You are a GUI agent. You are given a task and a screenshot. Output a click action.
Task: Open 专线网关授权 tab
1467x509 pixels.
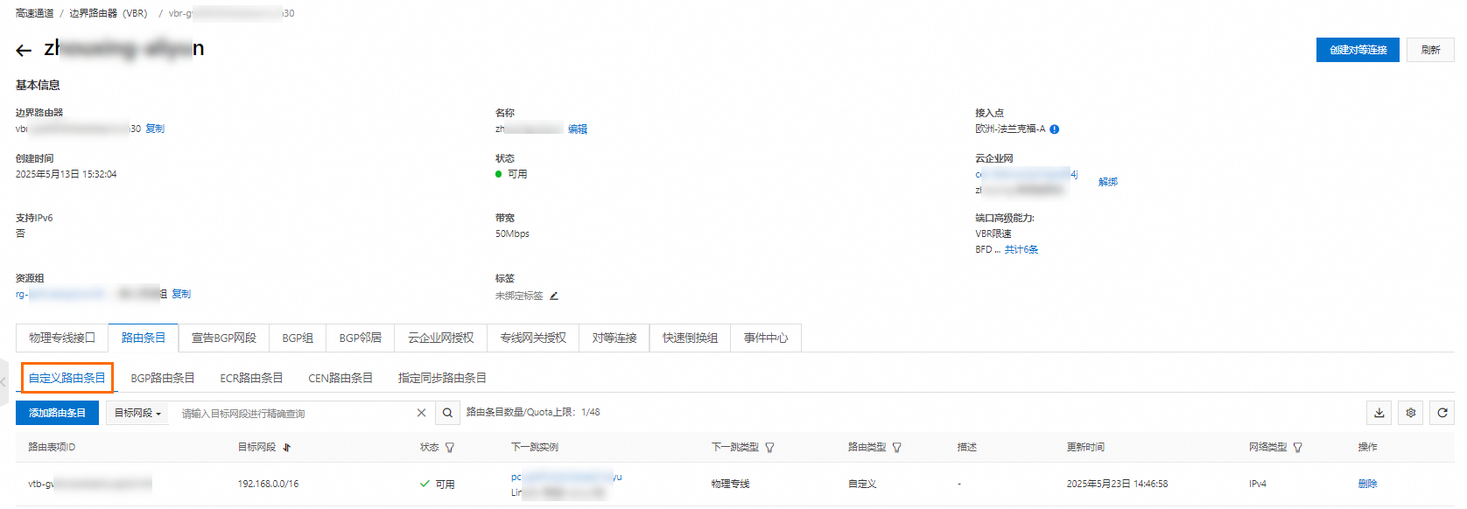[x=533, y=338]
